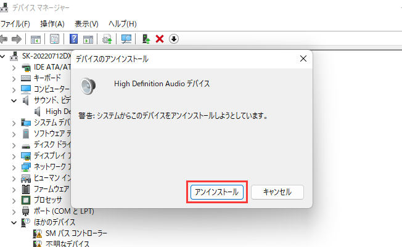Select the ほかのデバイス label
402x247 pixels.
point(55,222)
